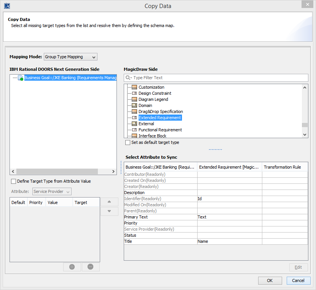Select the Extended Requirement tree item

(160, 118)
